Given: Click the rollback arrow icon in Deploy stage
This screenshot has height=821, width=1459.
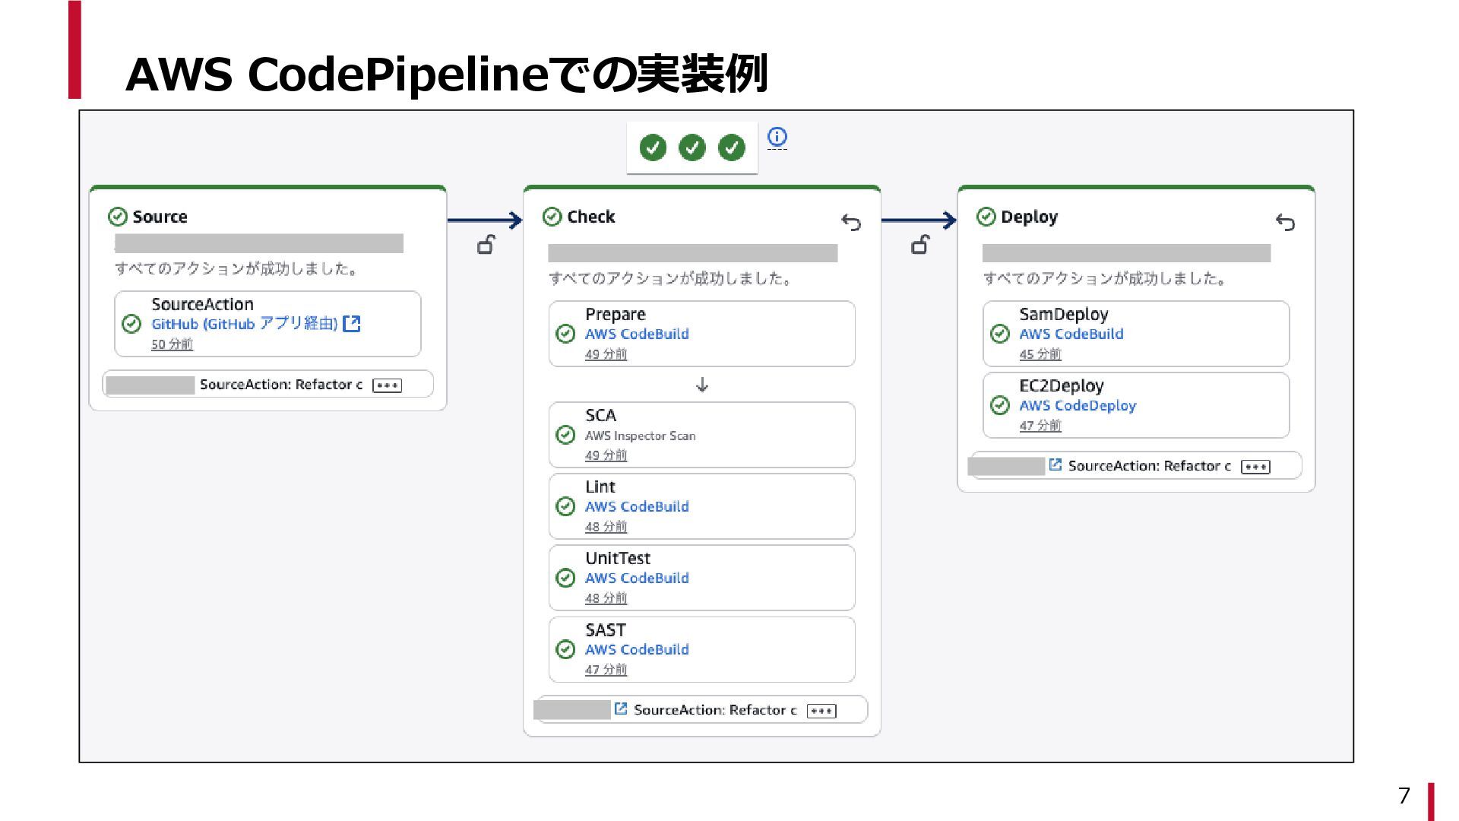Looking at the screenshot, I should (1285, 222).
